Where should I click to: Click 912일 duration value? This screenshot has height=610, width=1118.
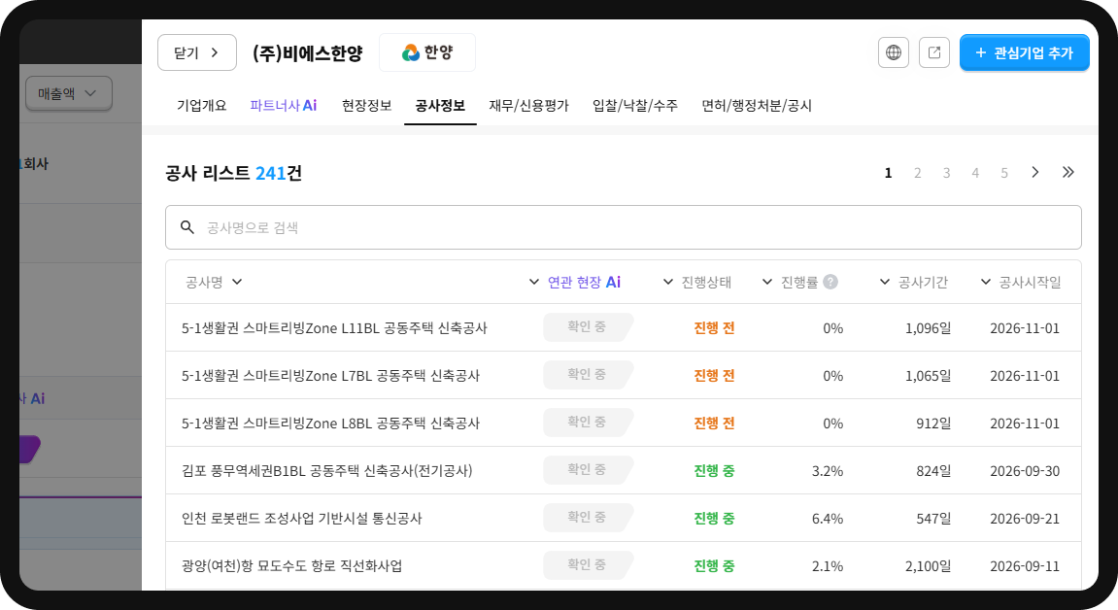[x=933, y=424]
